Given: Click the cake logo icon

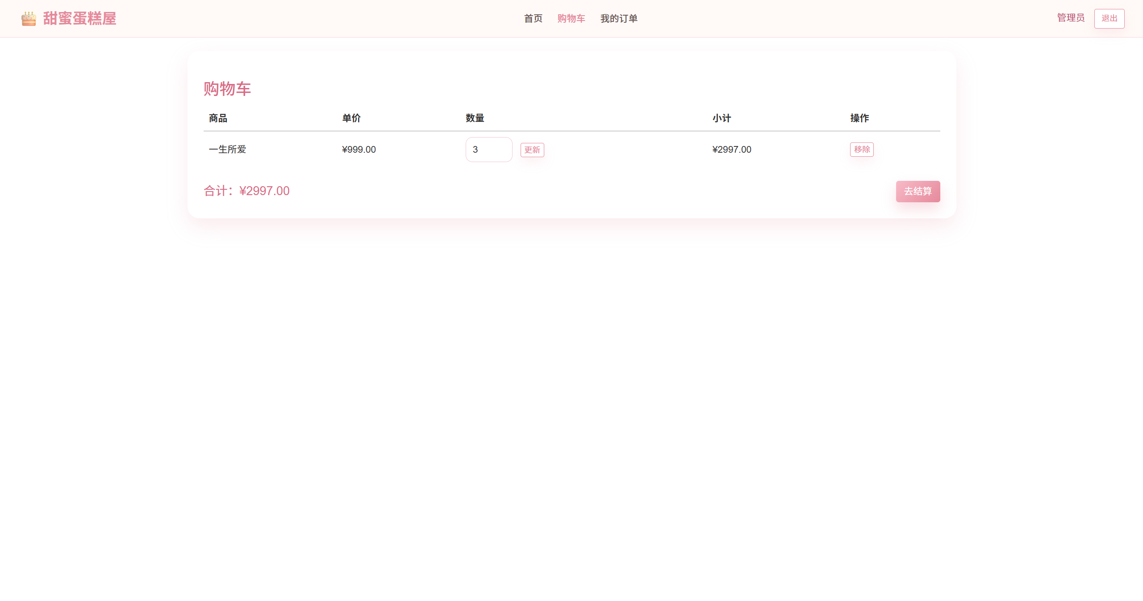Looking at the screenshot, I should (x=29, y=19).
